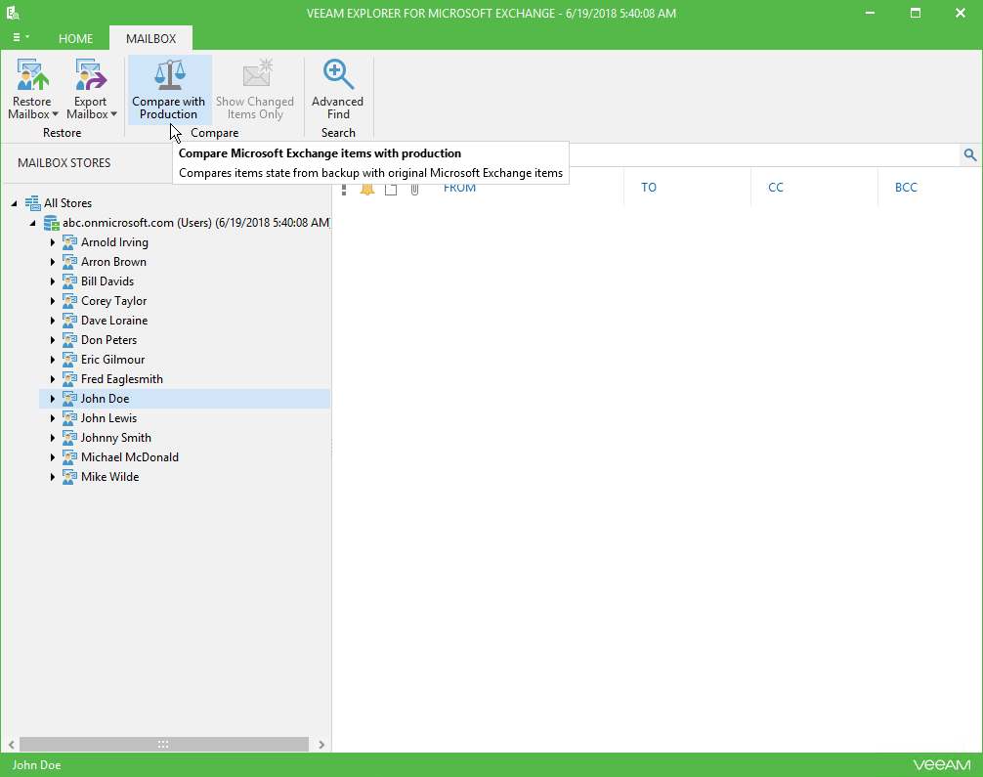Click Arnold Irving's mailbox icon
The height and width of the screenshot is (777, 983).
pos(69,242)
